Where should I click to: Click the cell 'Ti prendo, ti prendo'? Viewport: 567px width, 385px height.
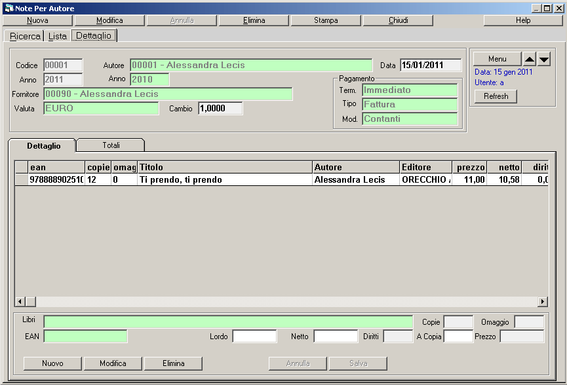tap(225, 179)
